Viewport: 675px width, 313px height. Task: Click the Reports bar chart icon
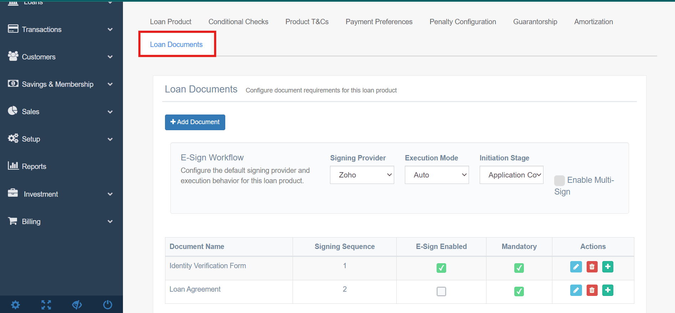pos(13,165)
